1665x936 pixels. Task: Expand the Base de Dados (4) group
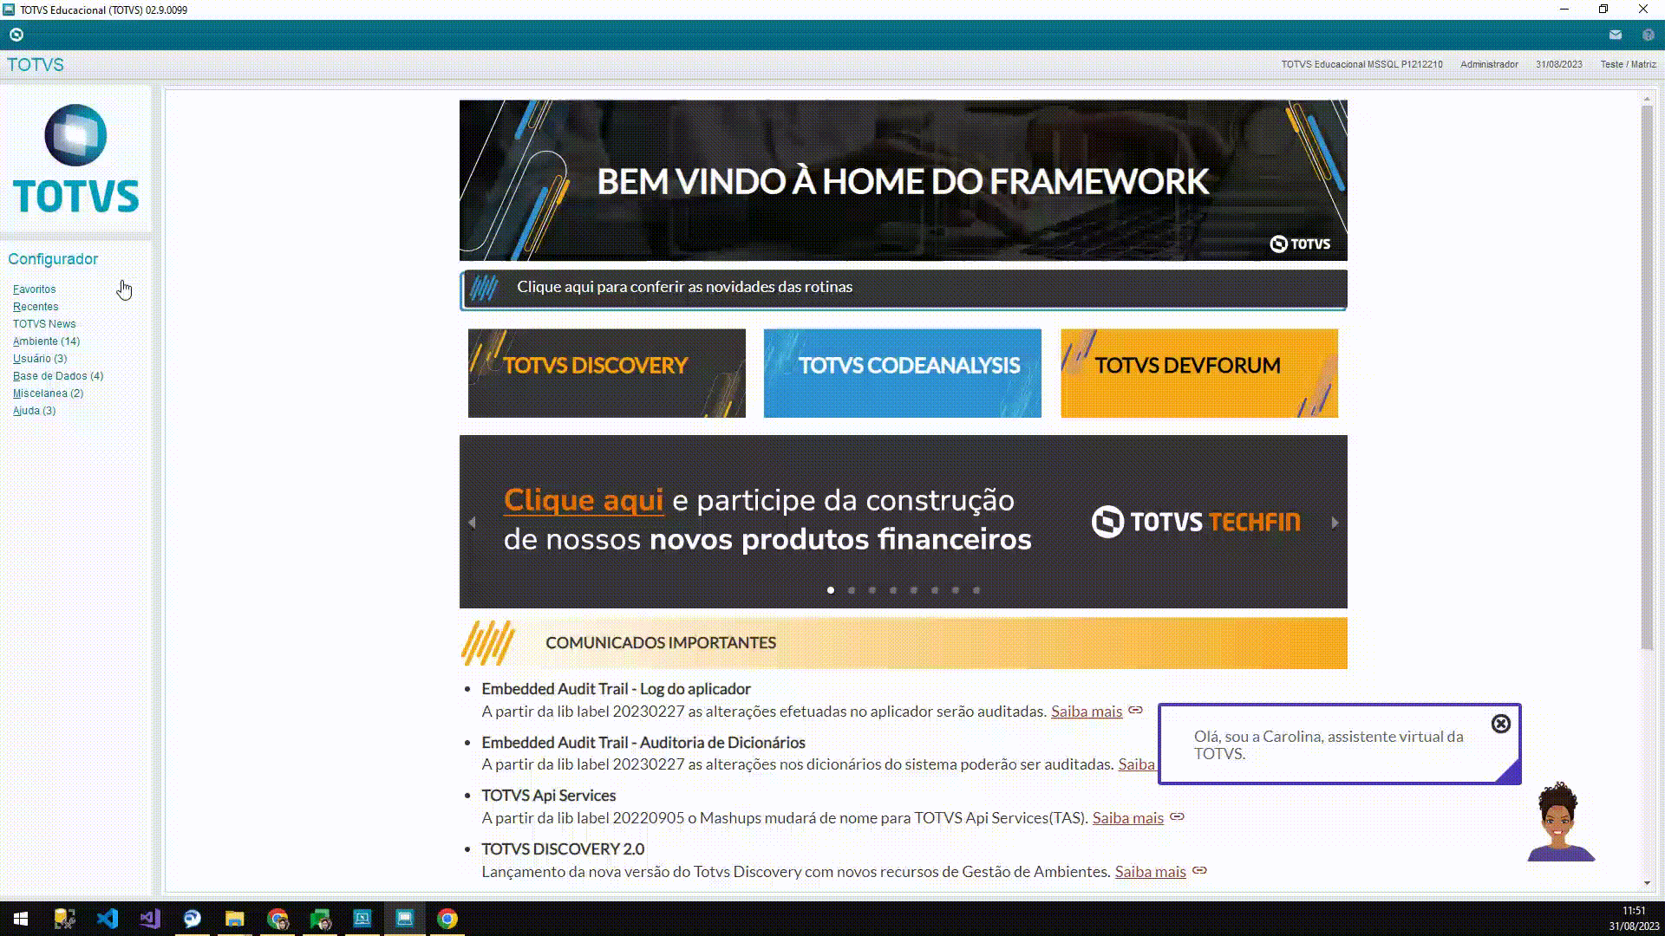58,376
